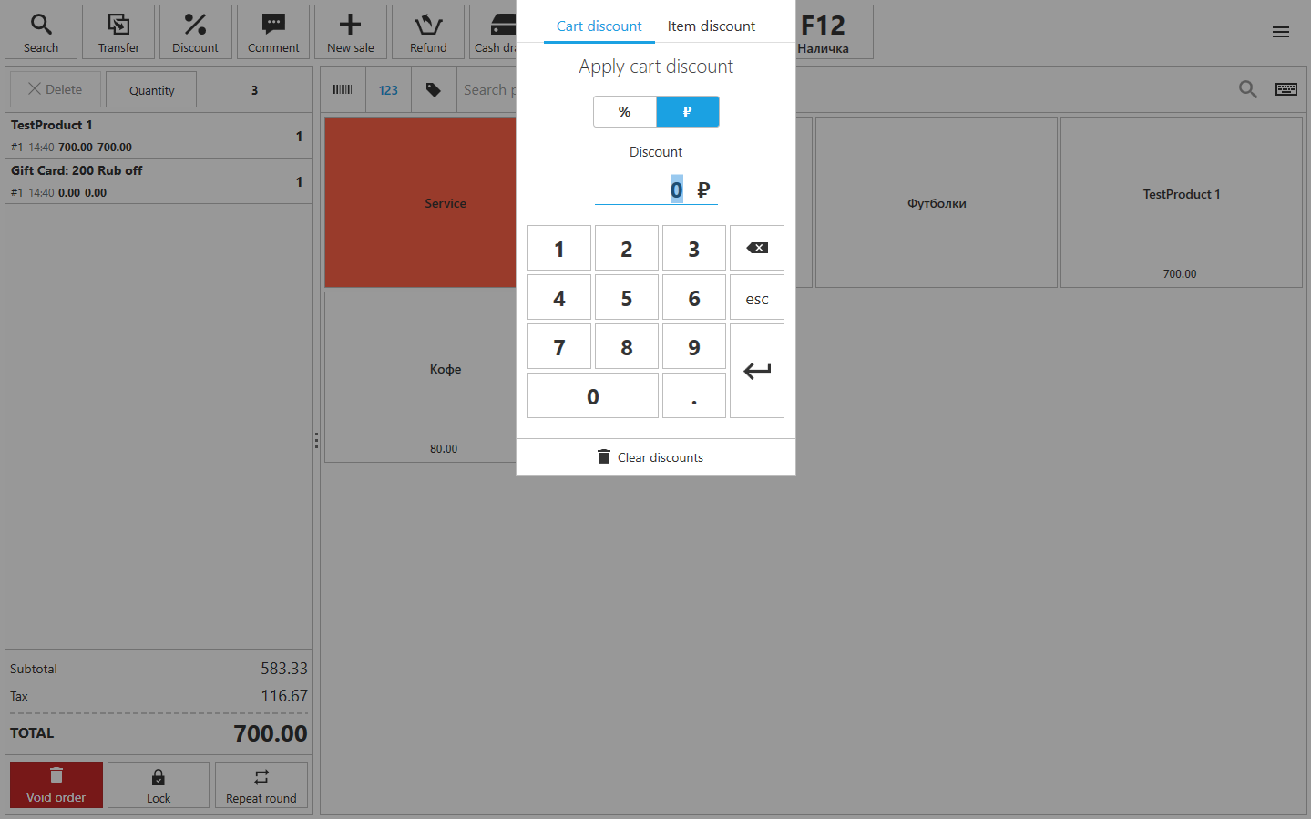Viewport: 1311px width, 819px height.
Task: Open the Search tool in top toolbar
Action: pos(41,32)
